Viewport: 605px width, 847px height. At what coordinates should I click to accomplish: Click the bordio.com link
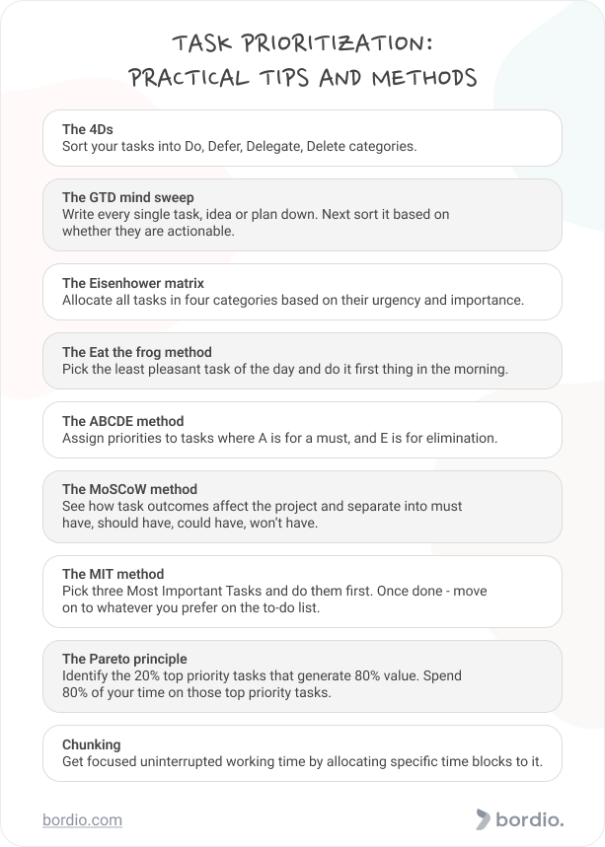82,820
